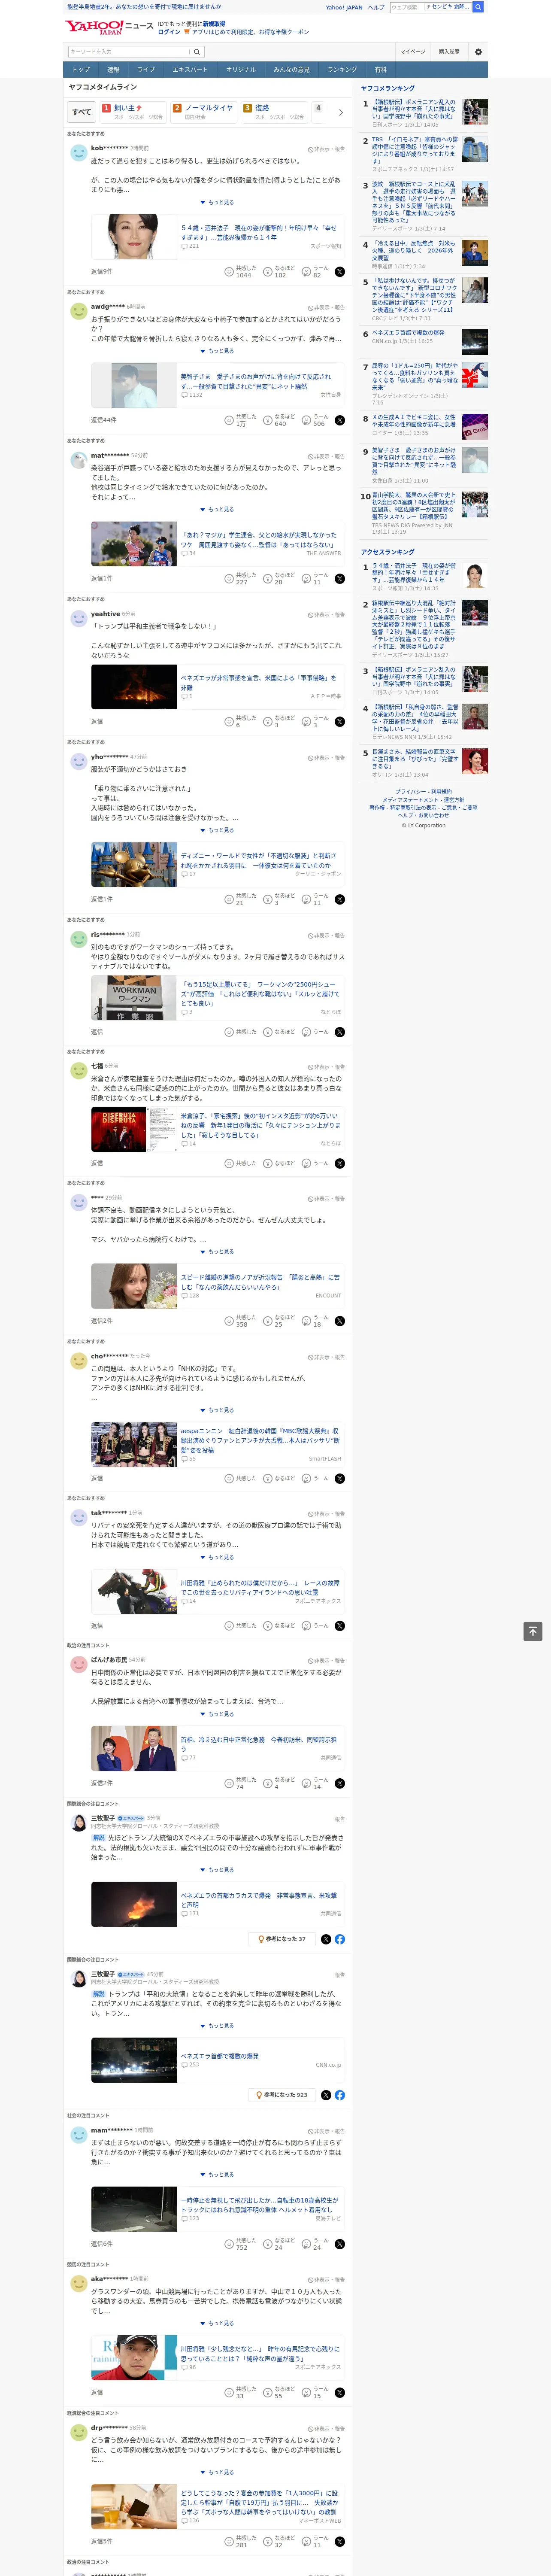Viewport: 551px width, 2576px height.
Task: Share ris's Workman comment on X
Action: tap(340, 1032)
